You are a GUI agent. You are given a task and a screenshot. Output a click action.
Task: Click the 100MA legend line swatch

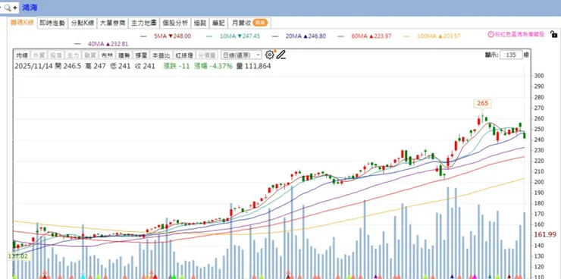tap(407, 36)
